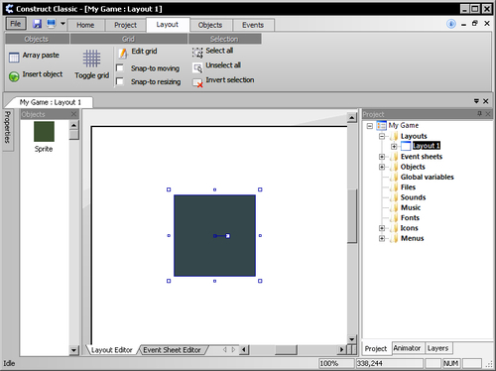The width and height of the screenshot is (496, 371).
Task: Expand the Layout 1 node
Action: (x=394, y=146)
